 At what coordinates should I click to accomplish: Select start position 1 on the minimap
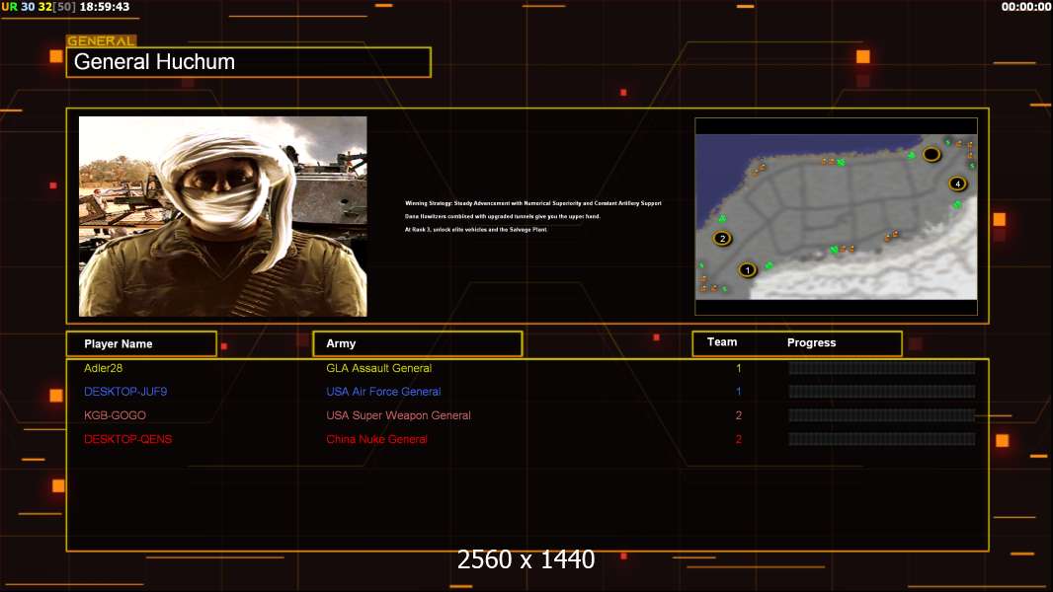(747, 270)
